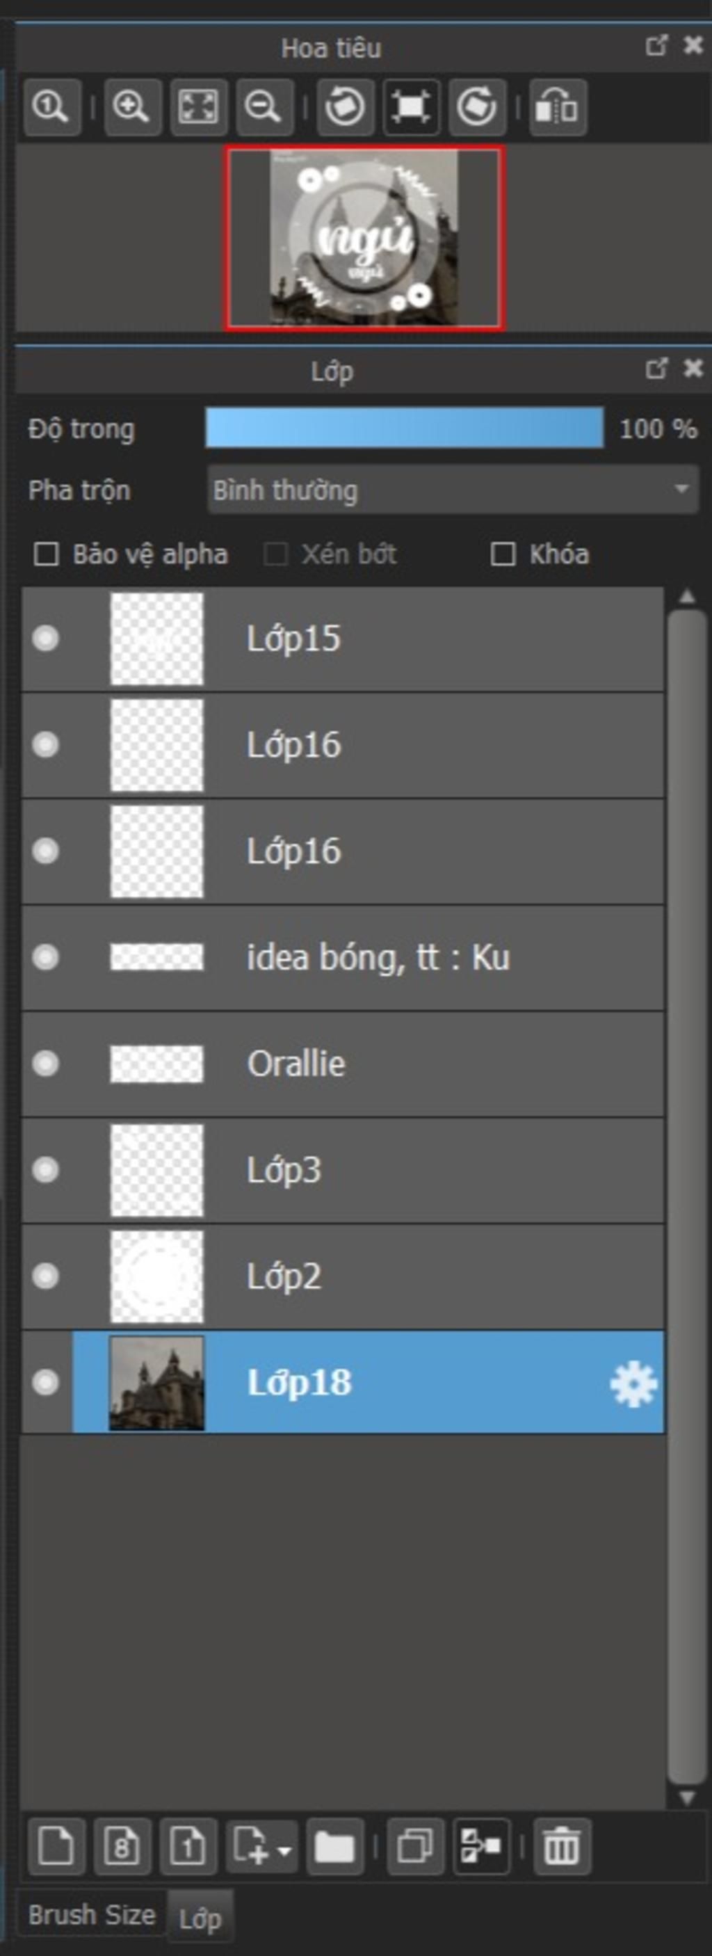Fit canvas to window in navigator
Viewport: 712px width, 1956px height.
198,107
